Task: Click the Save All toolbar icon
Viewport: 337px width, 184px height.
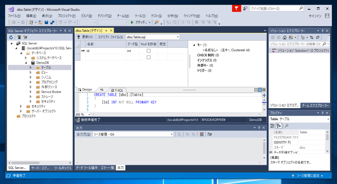Action: click(x=52, y=22)
